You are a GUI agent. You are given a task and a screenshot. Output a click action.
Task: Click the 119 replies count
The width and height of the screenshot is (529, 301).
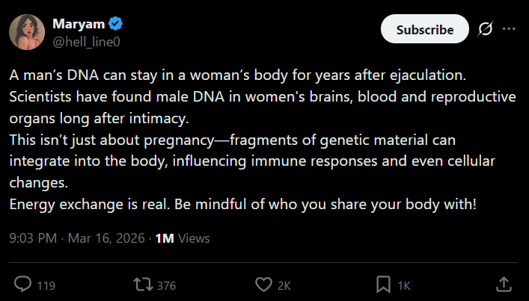coord(46,285)
